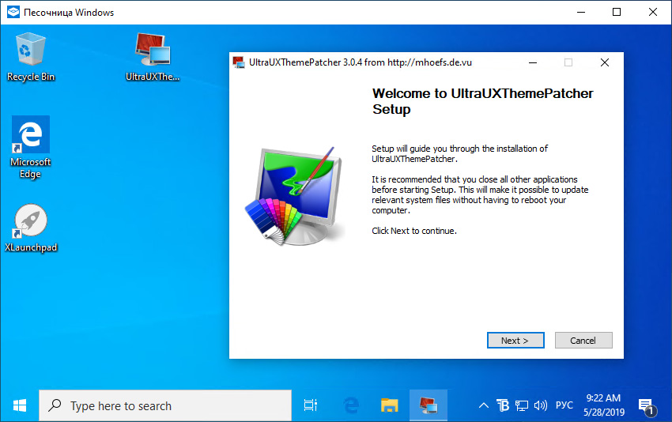Viewport: 672px width, 422px height.
Task: Open the clock showing 9:22 AM
Action: tap(603, 405)
